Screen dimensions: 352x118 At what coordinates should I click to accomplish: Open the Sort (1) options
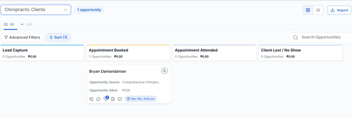pos(58,37)
